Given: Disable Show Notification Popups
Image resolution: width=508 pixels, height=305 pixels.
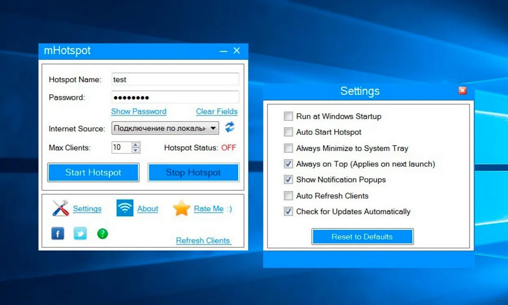Looking at the screenshot, I should coord(289,180).
